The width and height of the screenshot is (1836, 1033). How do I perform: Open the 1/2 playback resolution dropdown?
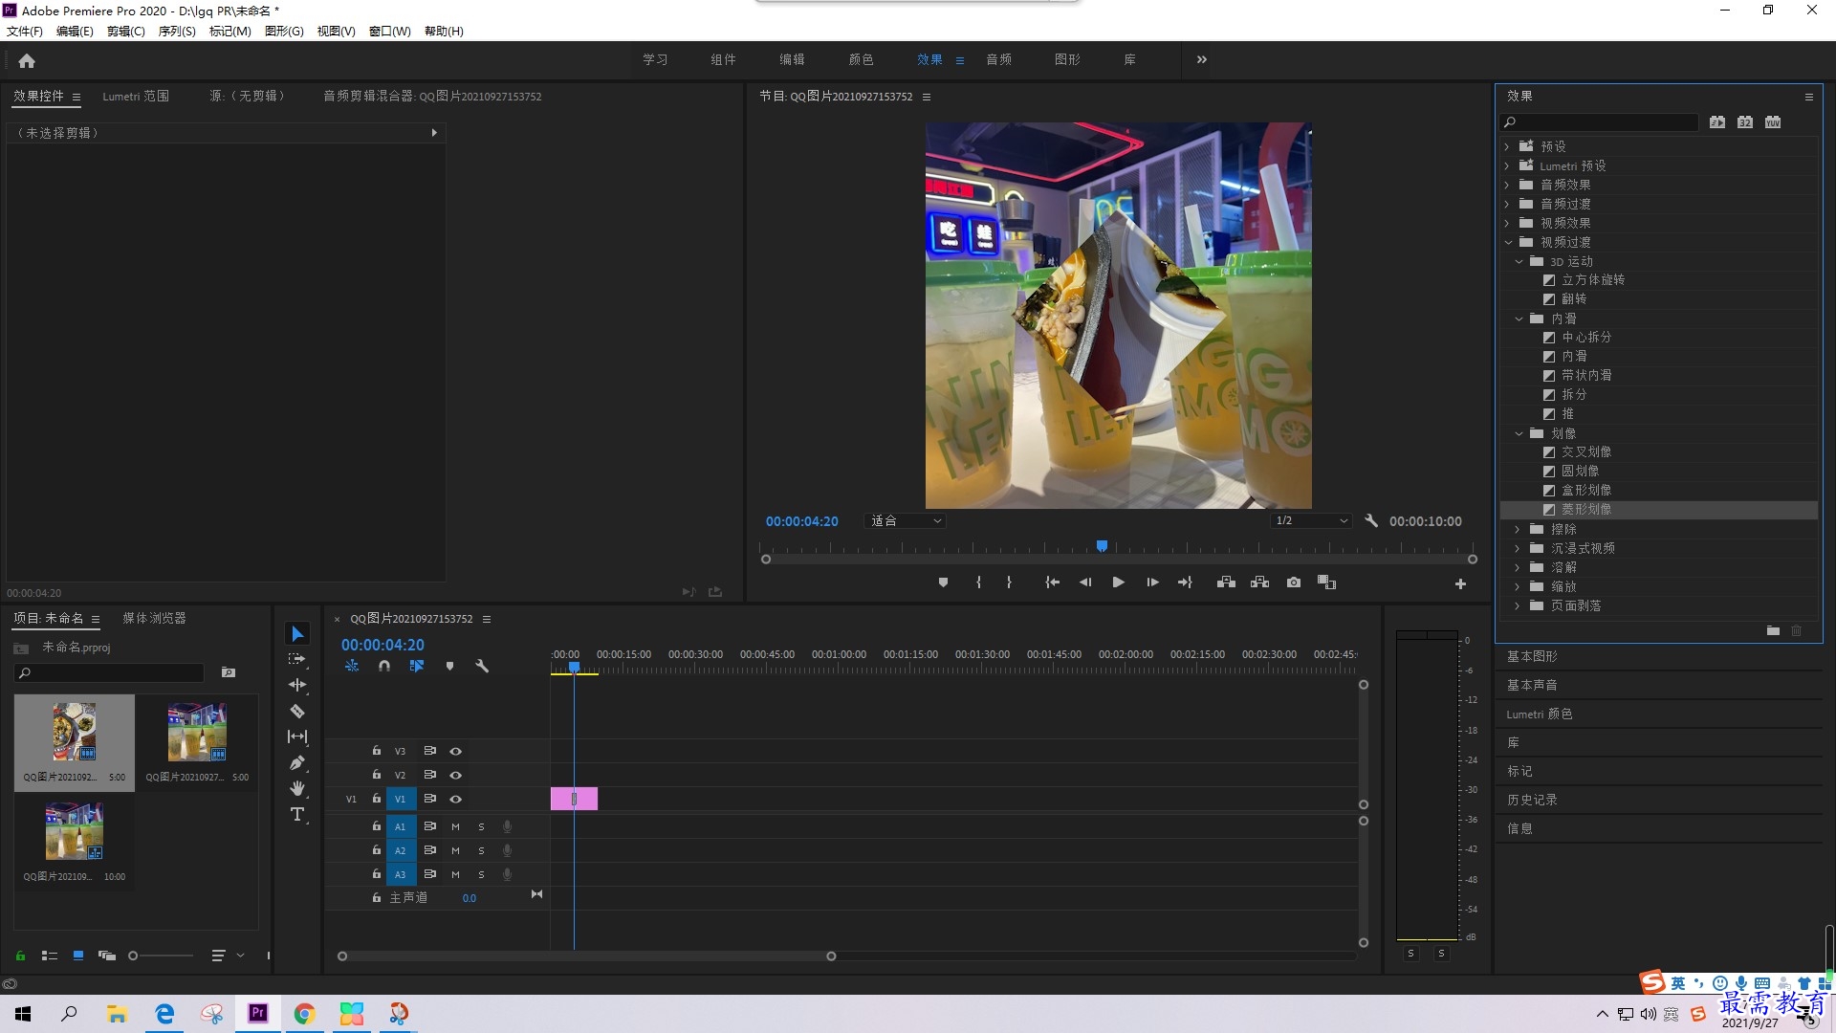1311,520
